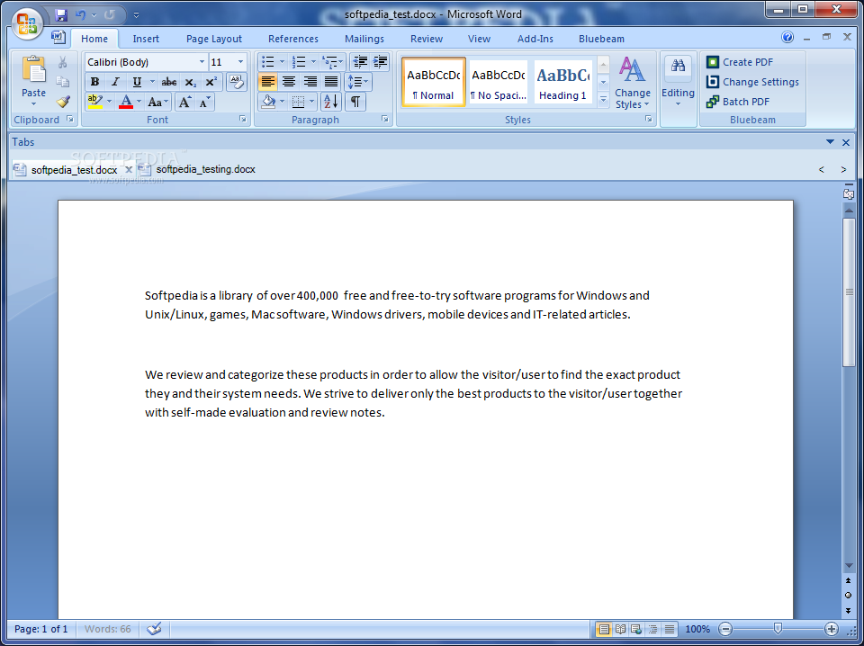This screenshot has width=864, height=646.
Task: Align paragraph text to the right
Action: (x=310, y=82)
